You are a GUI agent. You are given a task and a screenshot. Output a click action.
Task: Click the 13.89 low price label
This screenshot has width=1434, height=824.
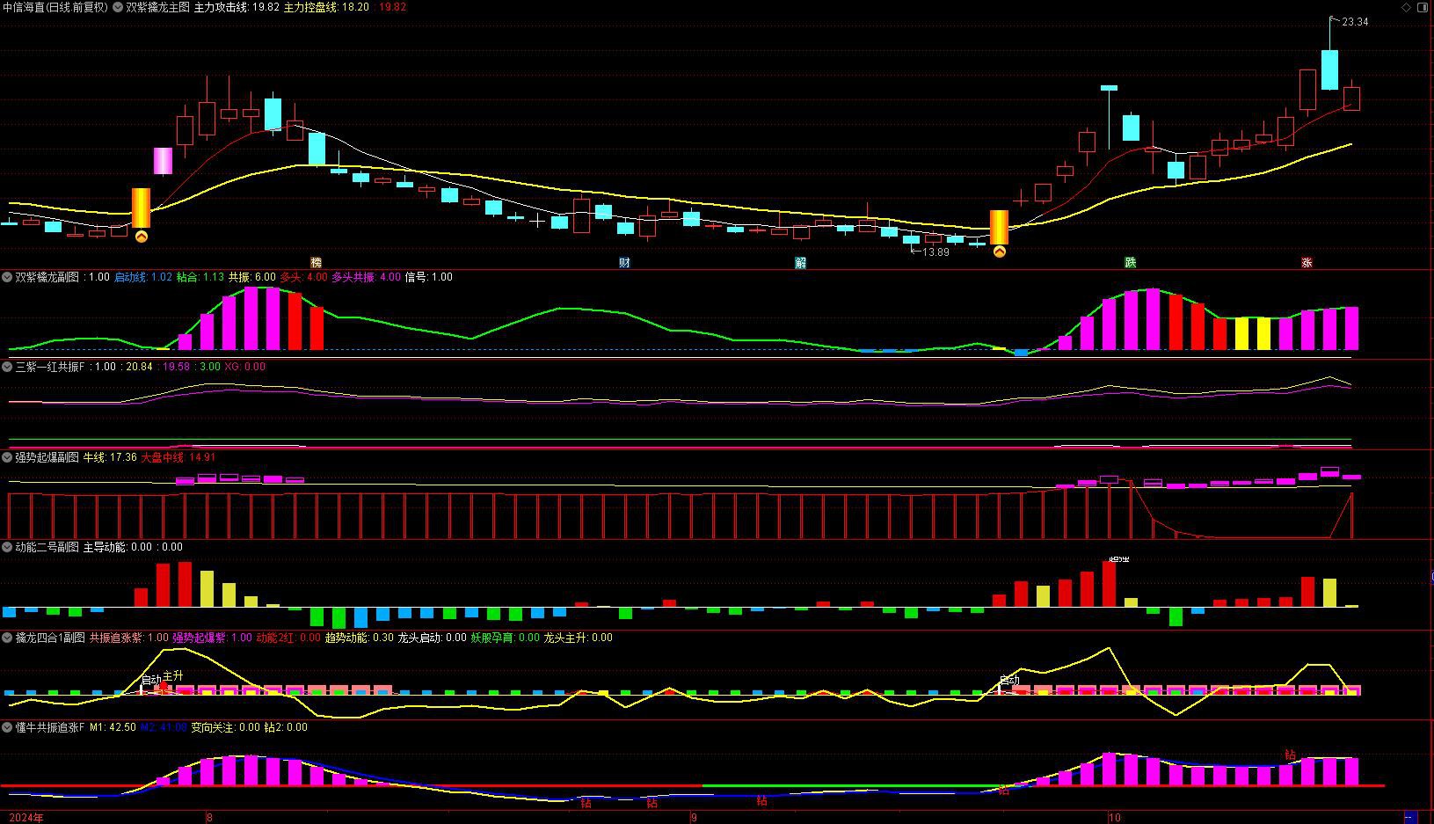pyautogui.click(x=935, y=252)
